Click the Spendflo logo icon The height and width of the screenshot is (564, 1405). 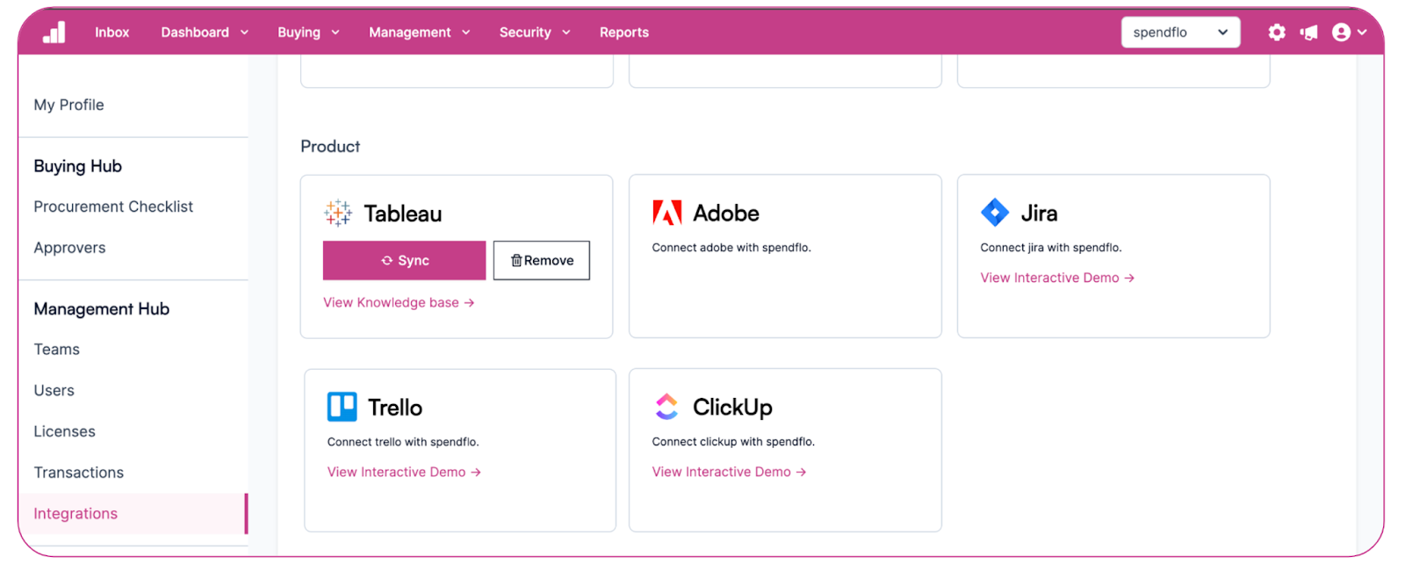pos(54,33)
